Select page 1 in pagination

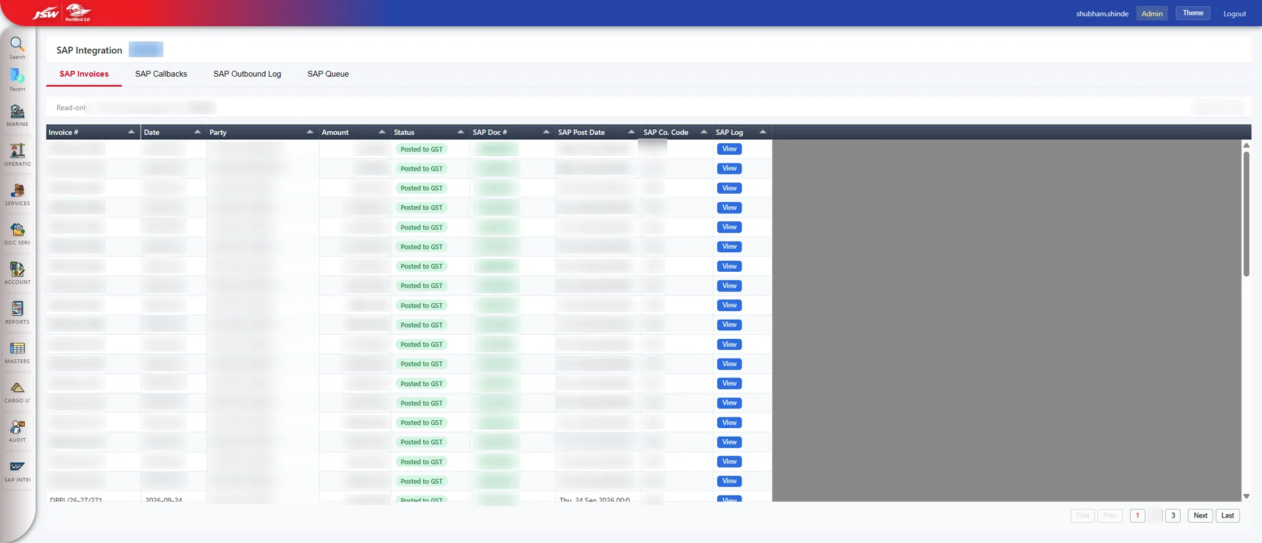pyautogui.click(x=1138, y=516)
